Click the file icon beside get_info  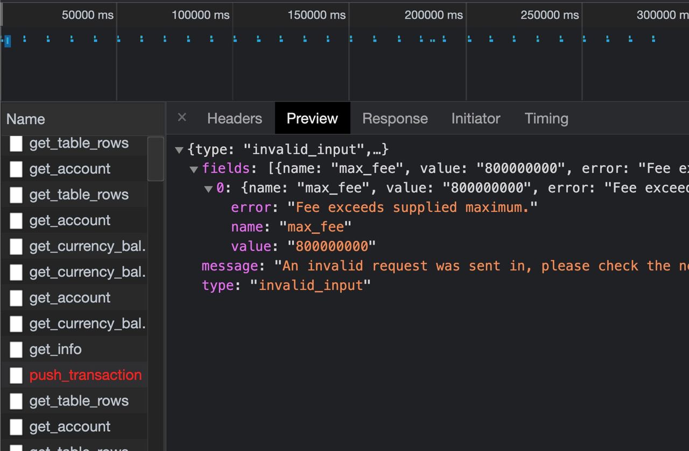(x=16, y=349)
